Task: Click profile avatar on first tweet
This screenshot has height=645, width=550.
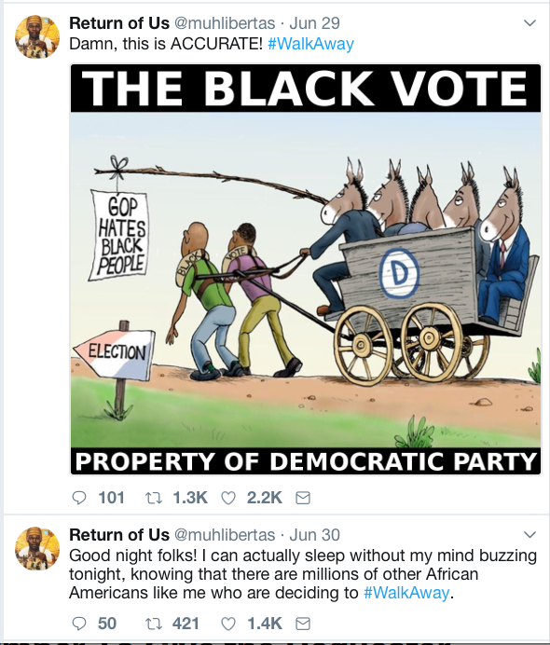Action: click(37, 37)
